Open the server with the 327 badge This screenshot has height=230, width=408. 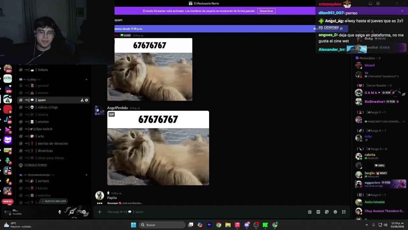pos(8,69)
